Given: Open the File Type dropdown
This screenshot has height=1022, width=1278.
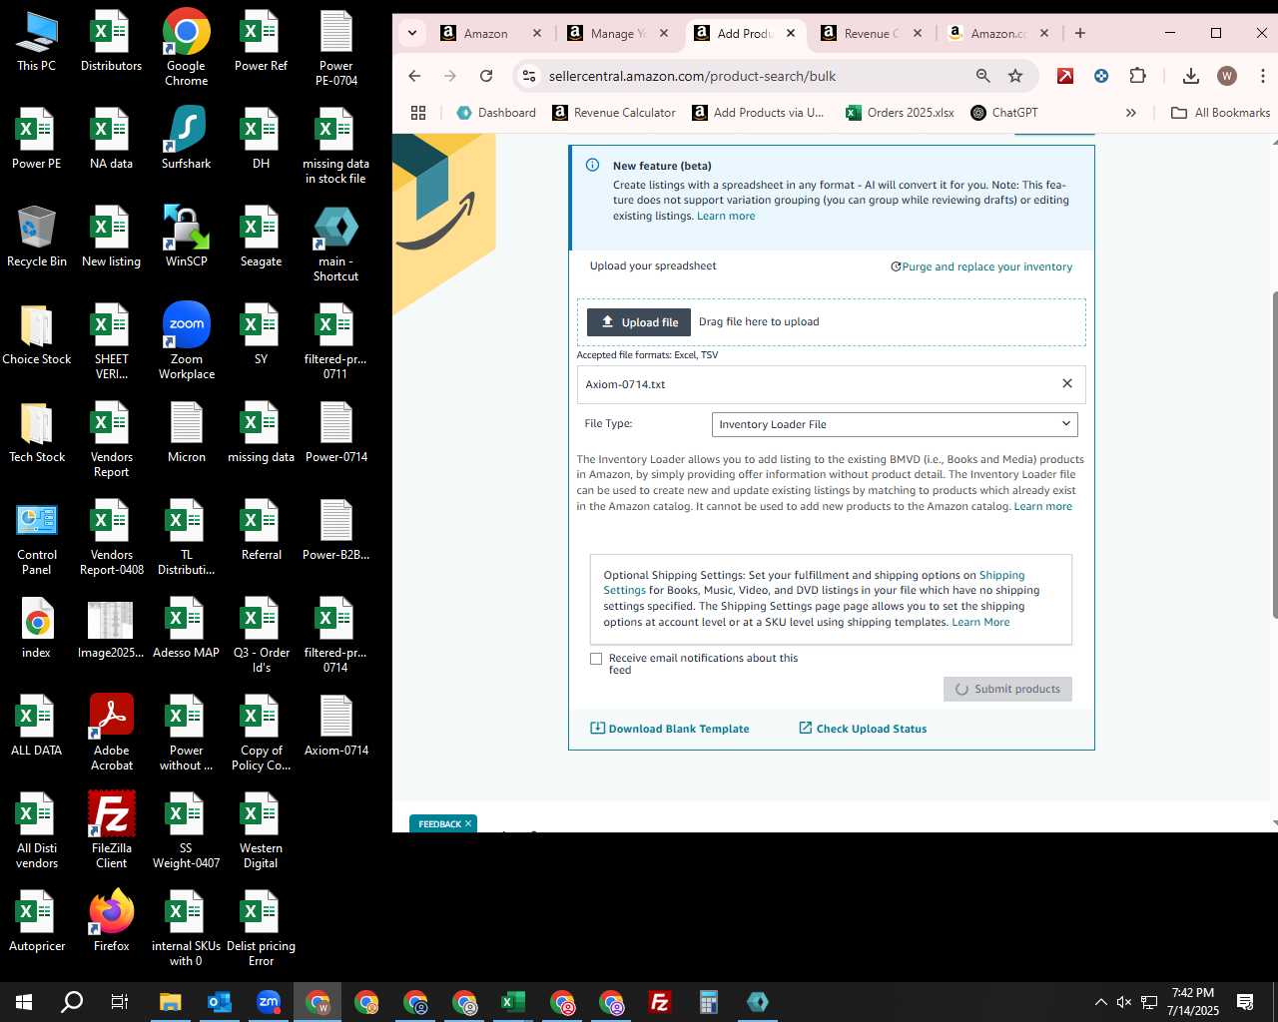Looking at the screenshot, I should tap(895, 424).
